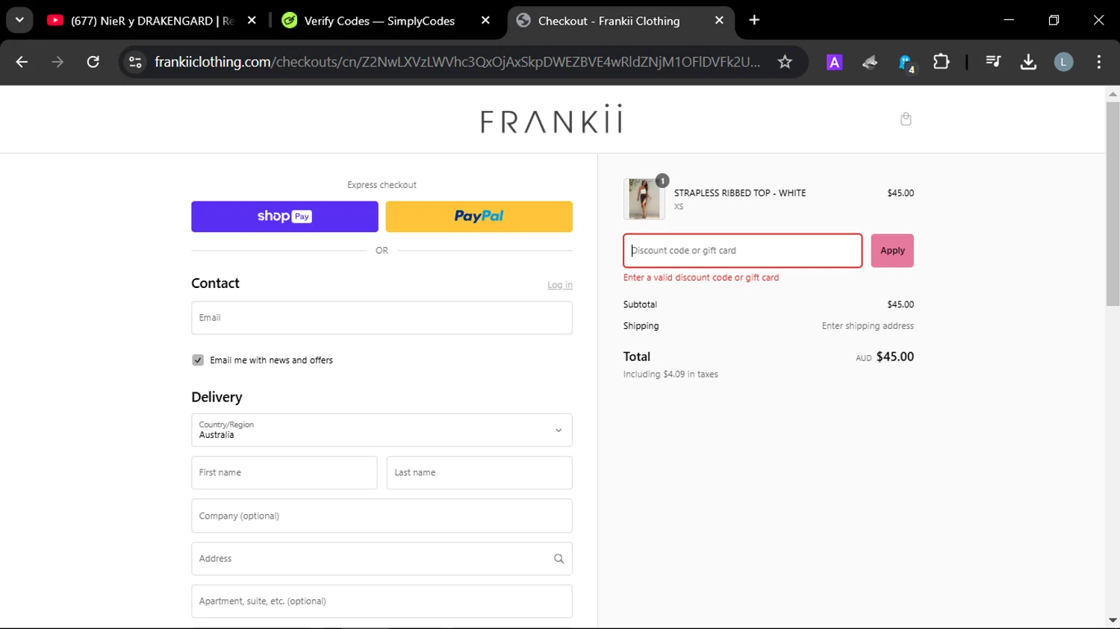Pay with Shop Pay button
Screen dimensions: 1120x629
point(284,216)
